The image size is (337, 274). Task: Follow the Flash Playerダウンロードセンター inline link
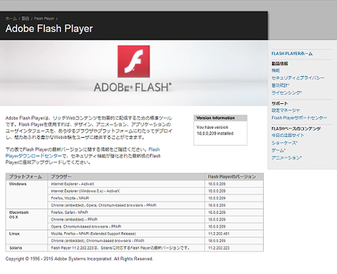(34, 156)
